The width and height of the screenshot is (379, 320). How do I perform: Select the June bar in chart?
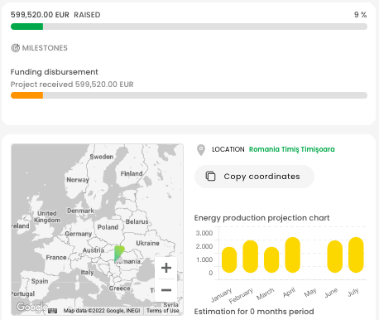tap(335, 256)
